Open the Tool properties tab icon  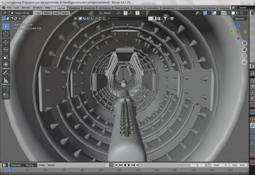pyautogui.click(x=252, y=73)
